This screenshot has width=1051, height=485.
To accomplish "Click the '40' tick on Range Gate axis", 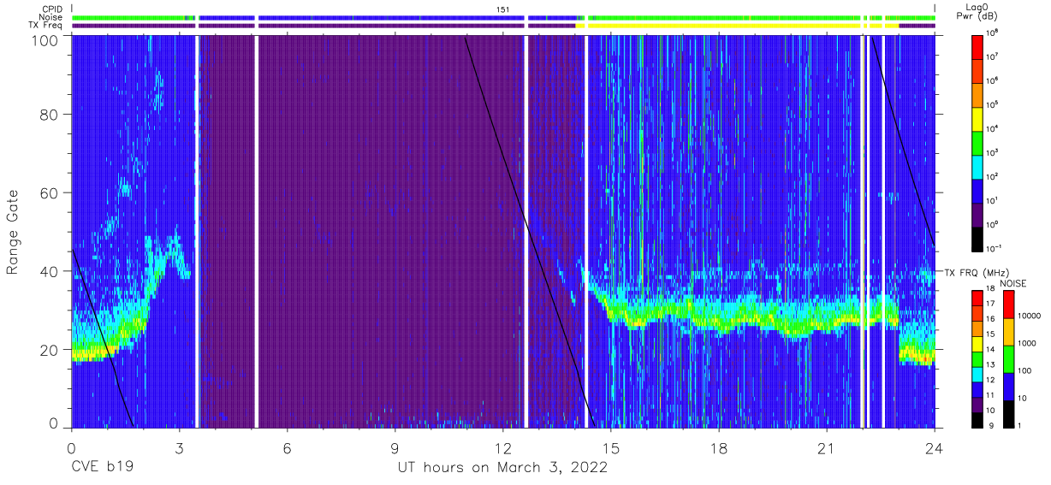I will point(49,271).
